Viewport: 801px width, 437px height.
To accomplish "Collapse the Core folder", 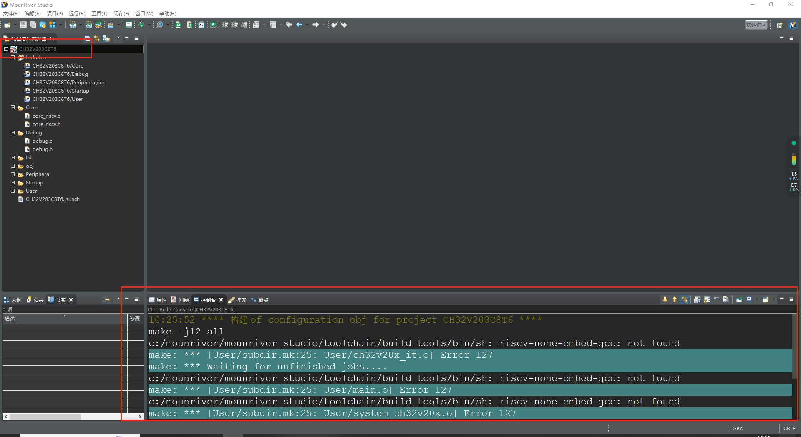I will tap(13, 107).
